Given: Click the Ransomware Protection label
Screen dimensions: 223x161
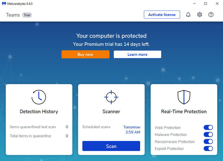Looking at the screenshot, I should [x=175, y=141].
